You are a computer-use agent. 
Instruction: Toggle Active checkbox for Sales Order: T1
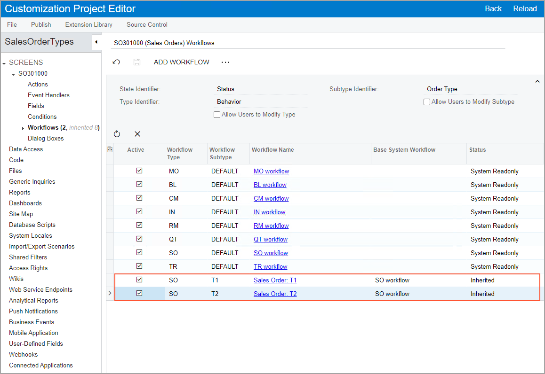tap(139, 280)
